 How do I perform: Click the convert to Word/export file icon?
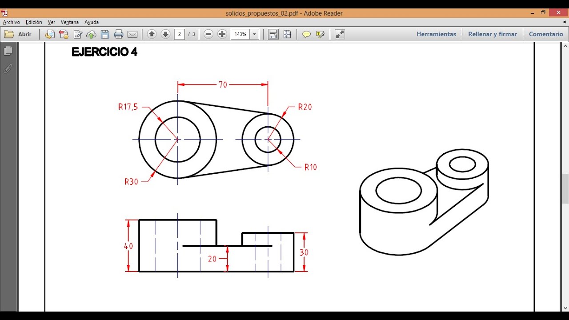coord(50,34)
